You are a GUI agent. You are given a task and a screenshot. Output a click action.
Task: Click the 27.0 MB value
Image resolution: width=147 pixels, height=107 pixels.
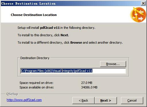click(87, 83)
